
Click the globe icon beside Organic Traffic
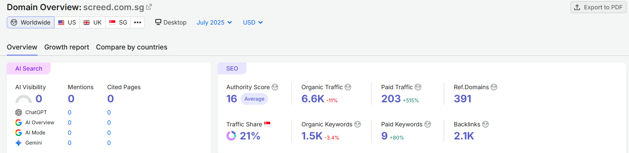[348, 87]
